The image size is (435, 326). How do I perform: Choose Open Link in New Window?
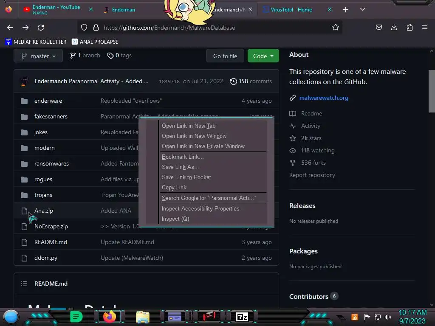point(214,136)
